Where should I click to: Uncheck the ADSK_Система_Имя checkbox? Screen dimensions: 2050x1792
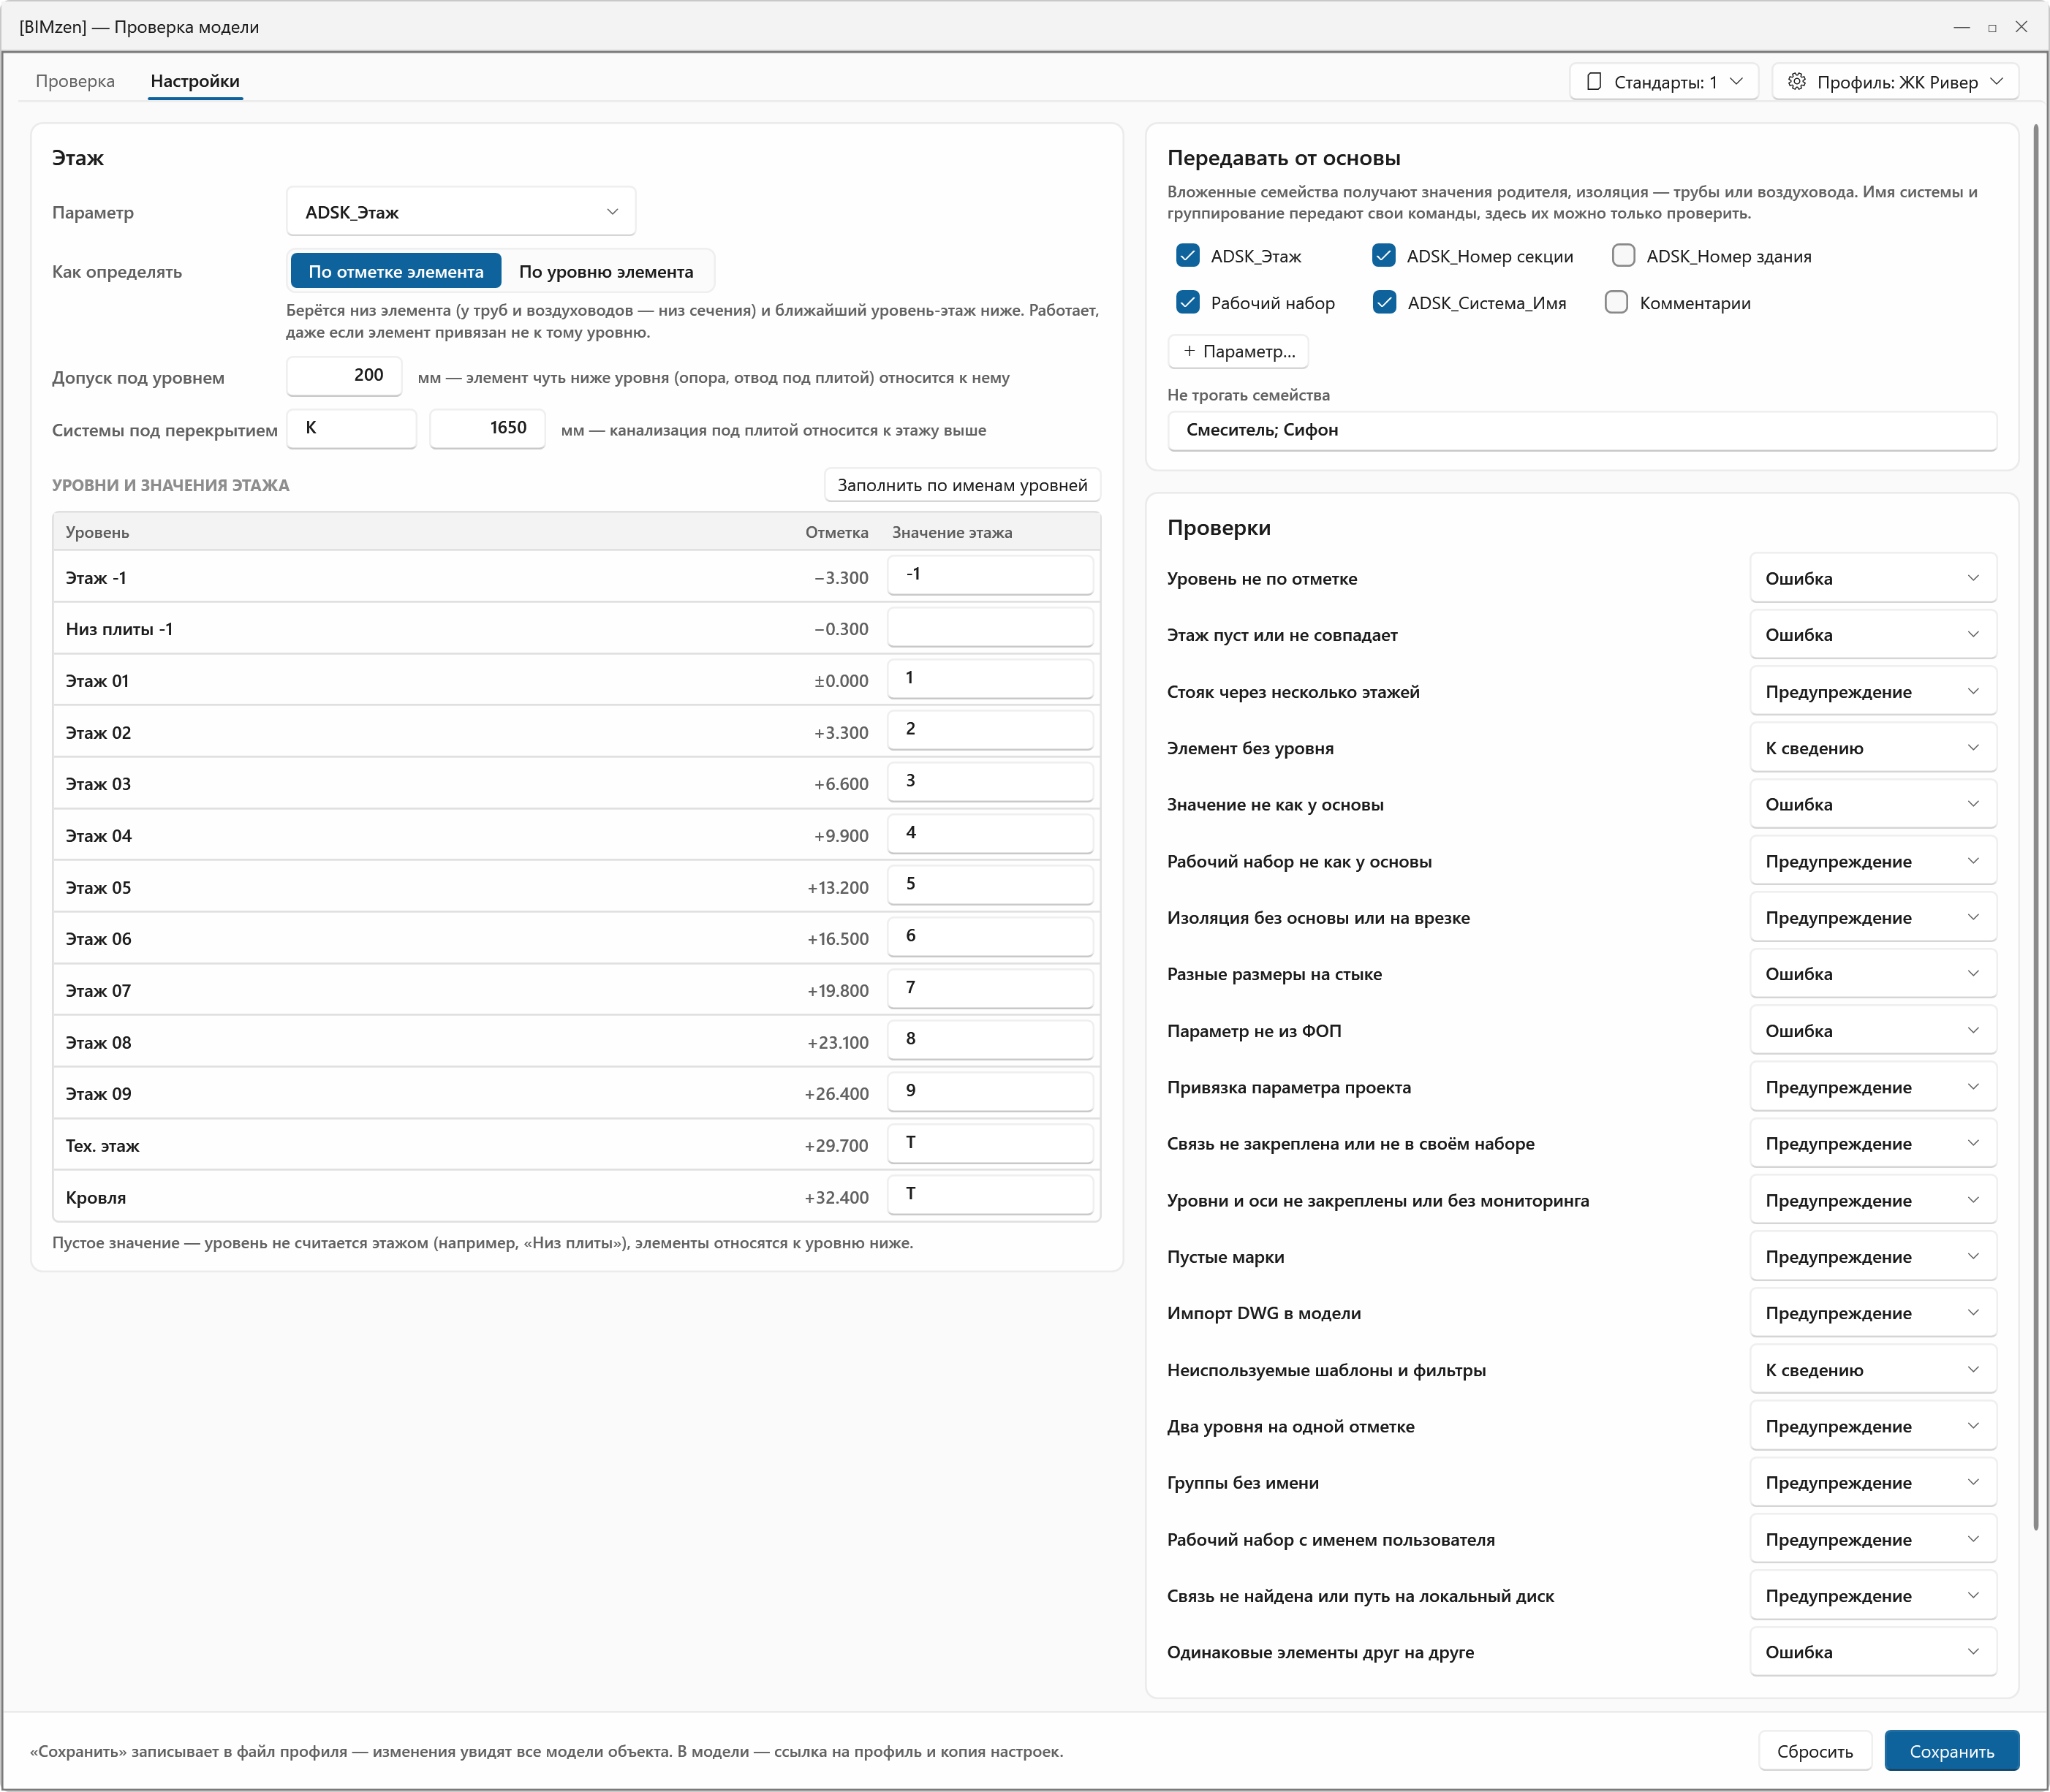[1385, 302]
